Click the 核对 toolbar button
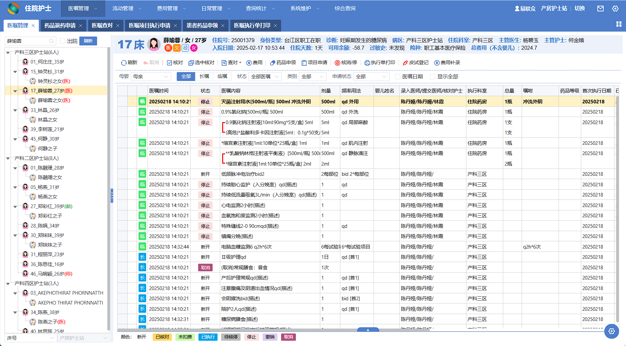Viewport: 626px width, 346px height. [x=175, y=63]
